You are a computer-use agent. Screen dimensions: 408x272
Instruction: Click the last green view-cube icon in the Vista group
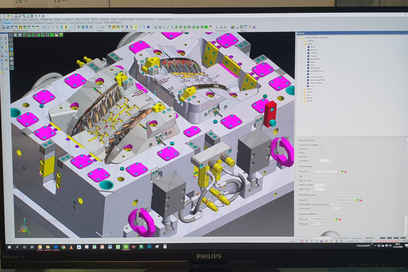206,27
